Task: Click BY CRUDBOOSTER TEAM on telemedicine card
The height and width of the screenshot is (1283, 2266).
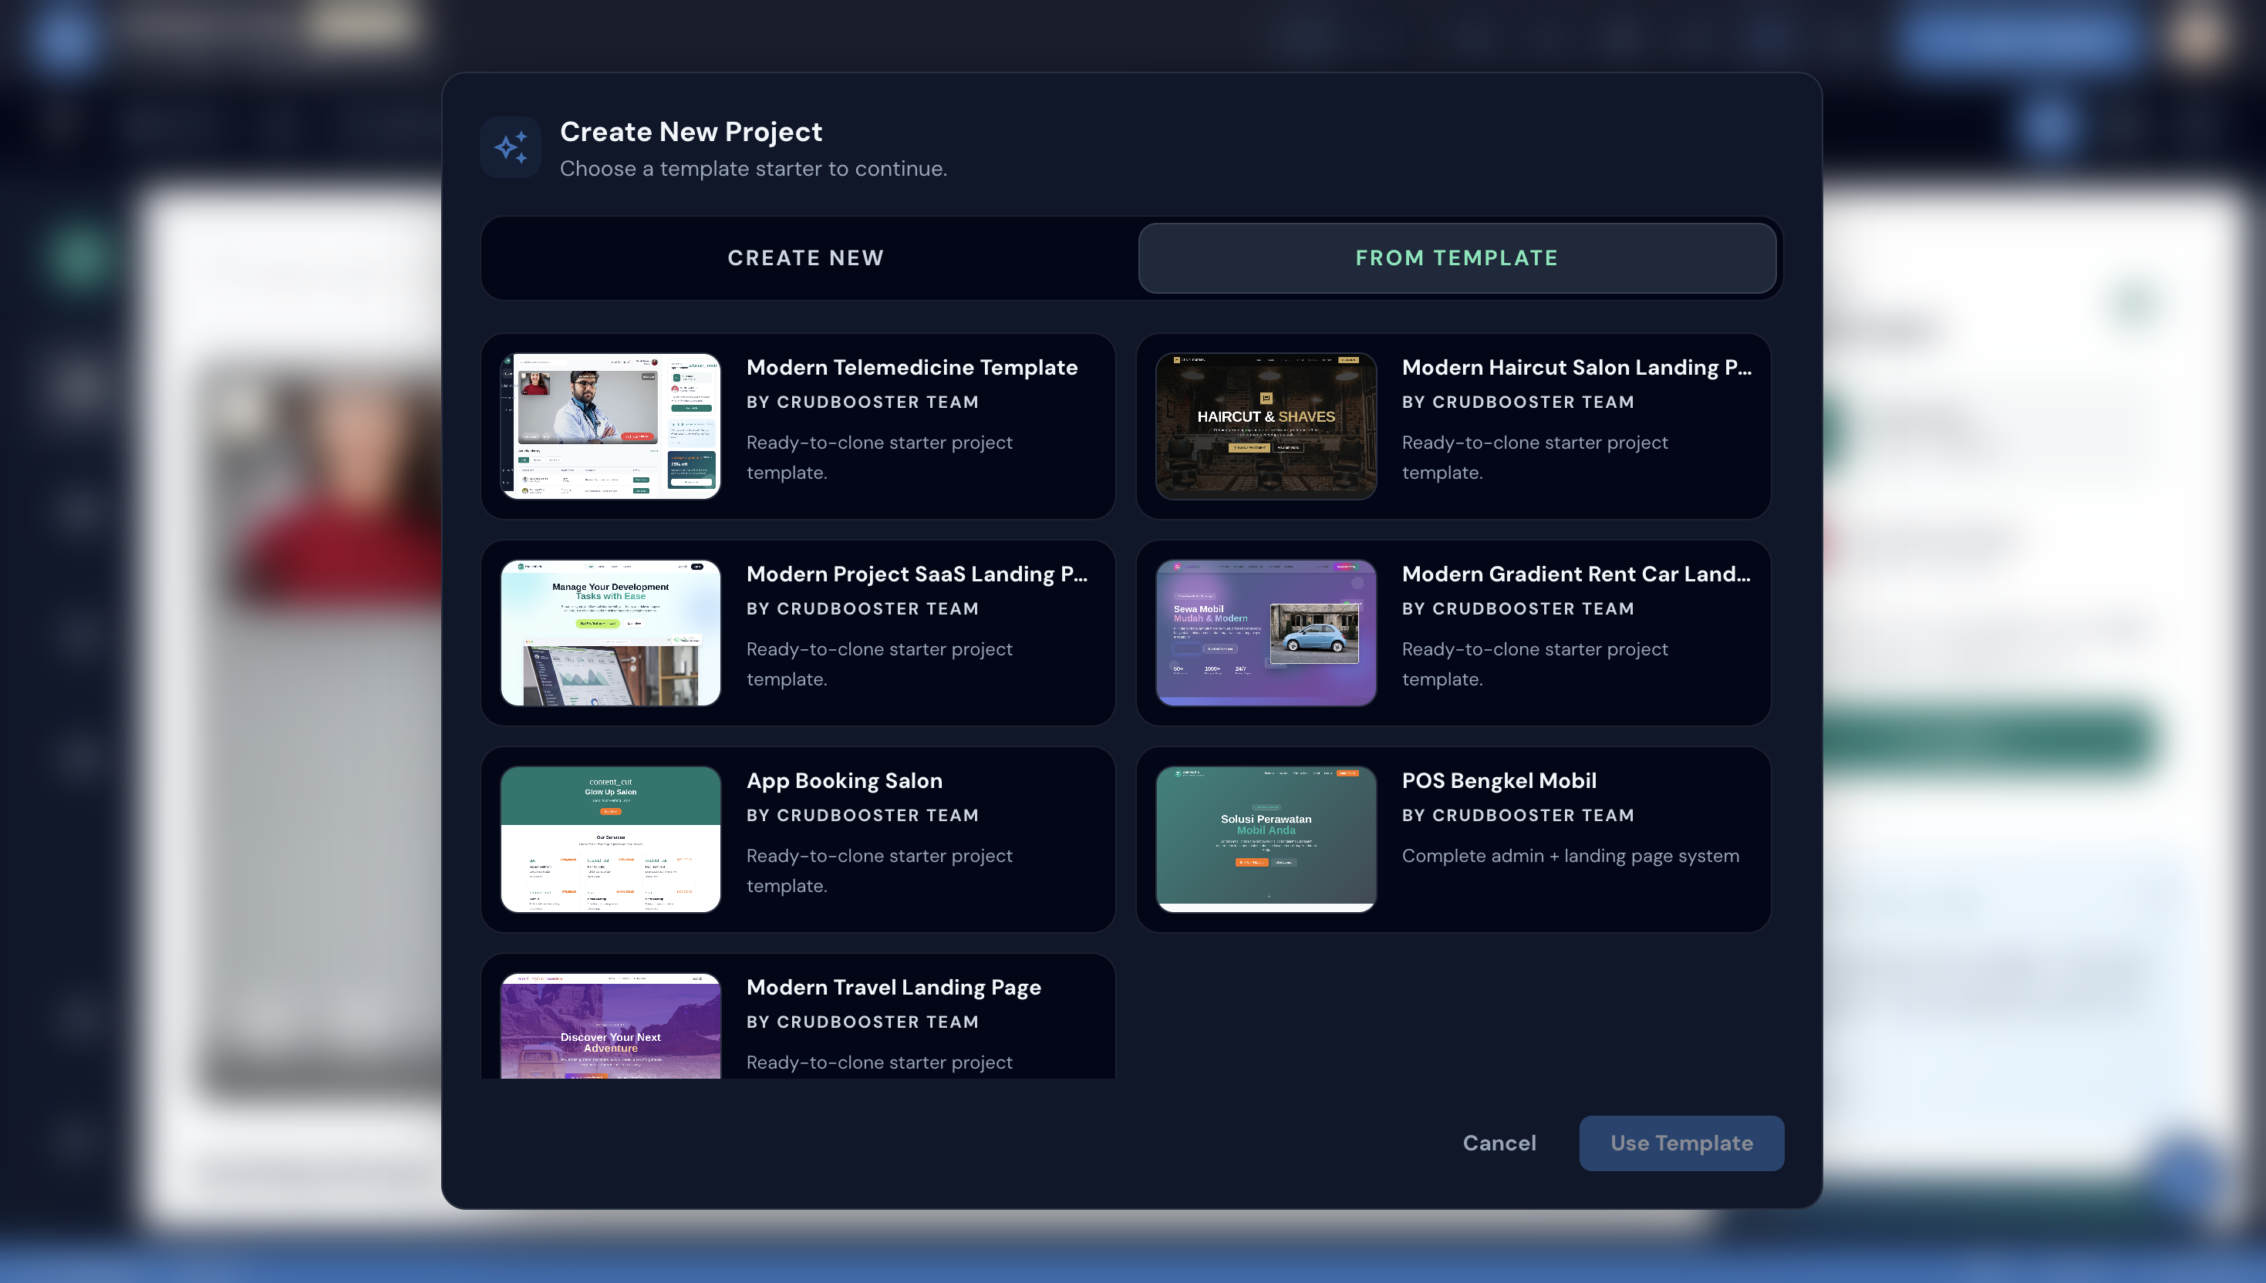Action: click(862, 402)
